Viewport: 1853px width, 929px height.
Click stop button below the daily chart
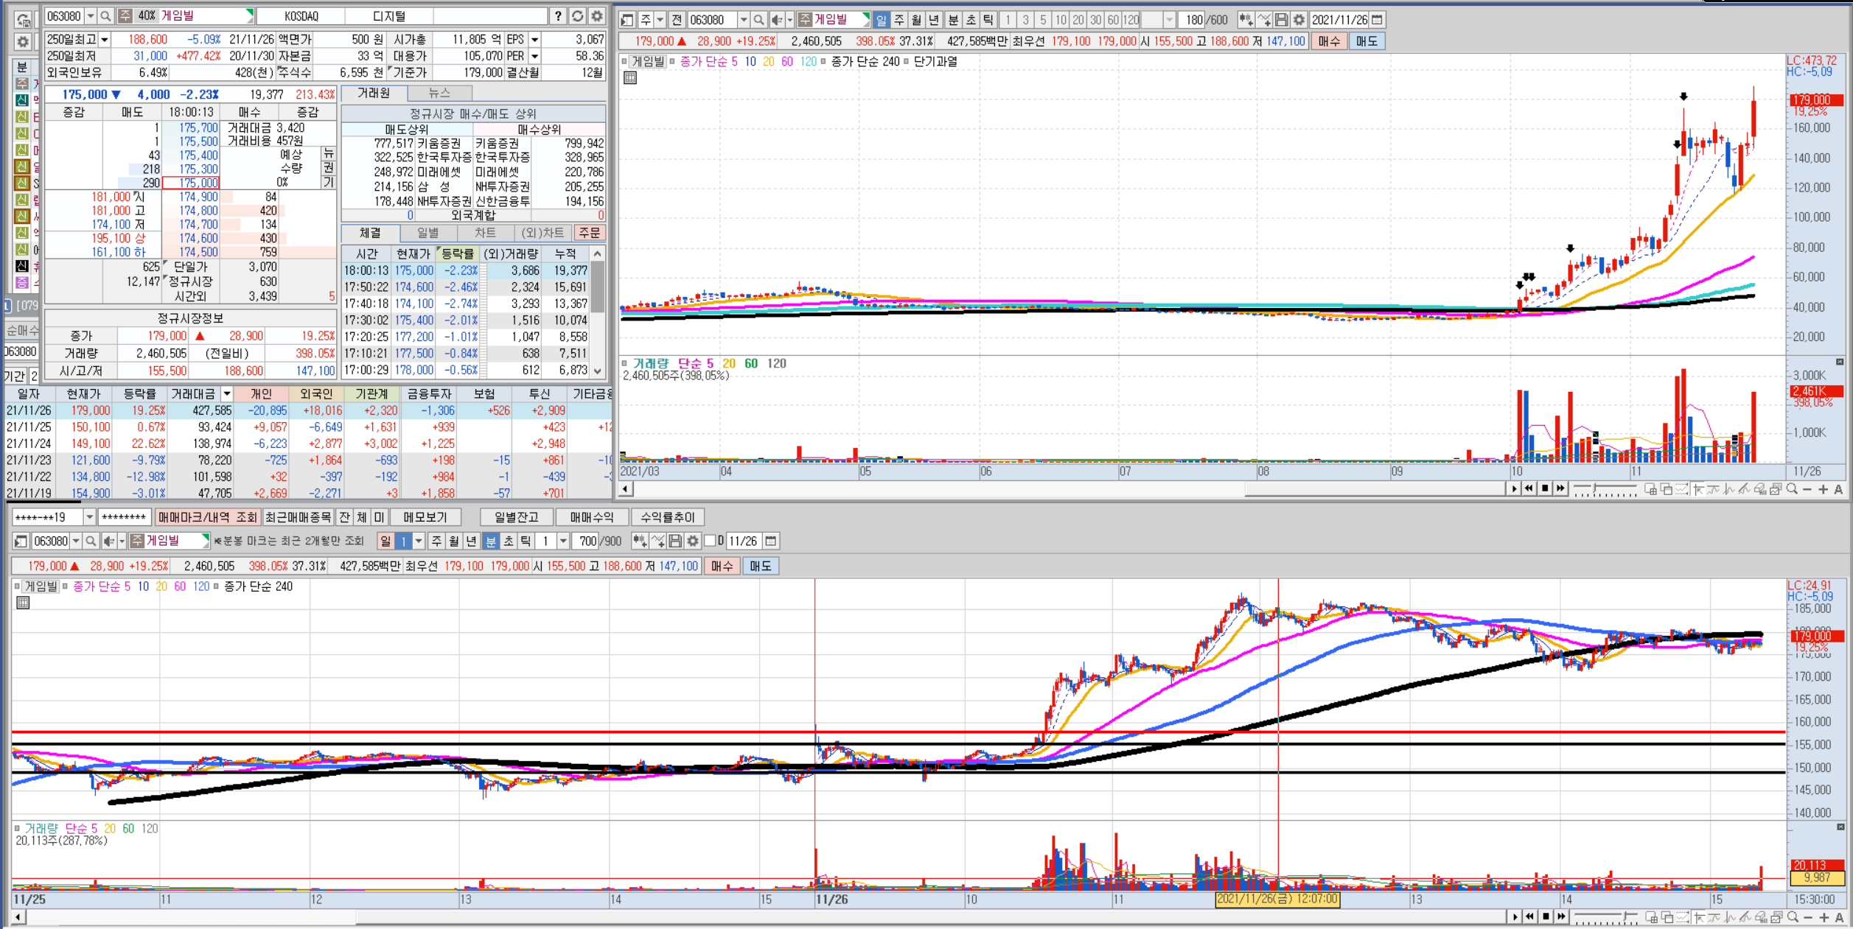pyautogui.click(x=1545, y=488)
